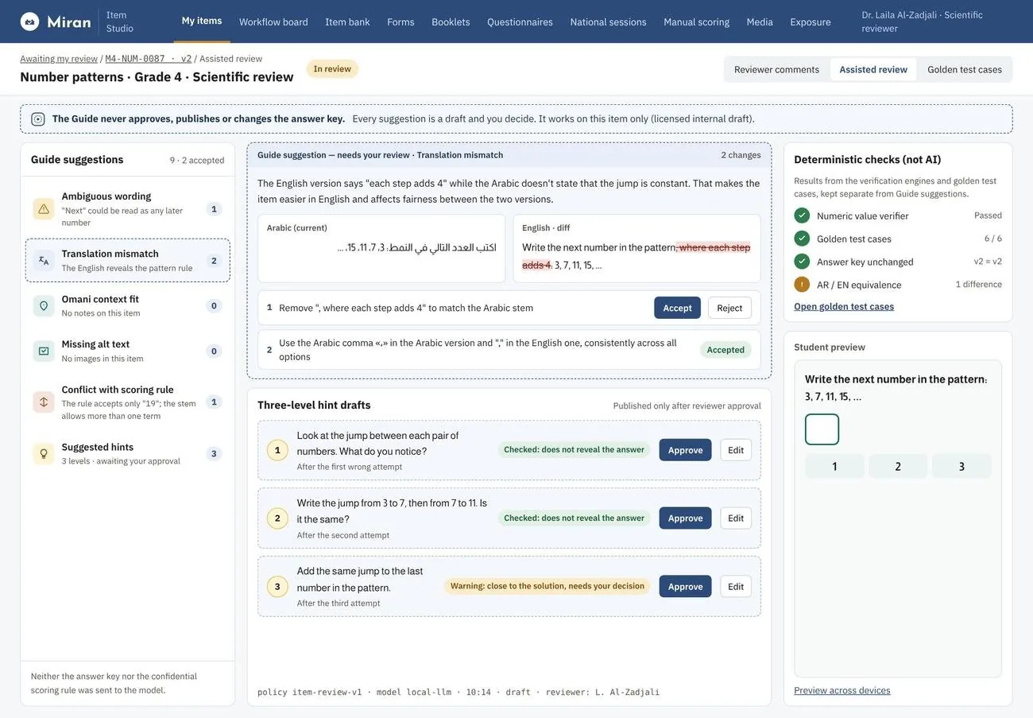Open the National sessions navigation item
1033x718 pixels.
tap(608, 21)
